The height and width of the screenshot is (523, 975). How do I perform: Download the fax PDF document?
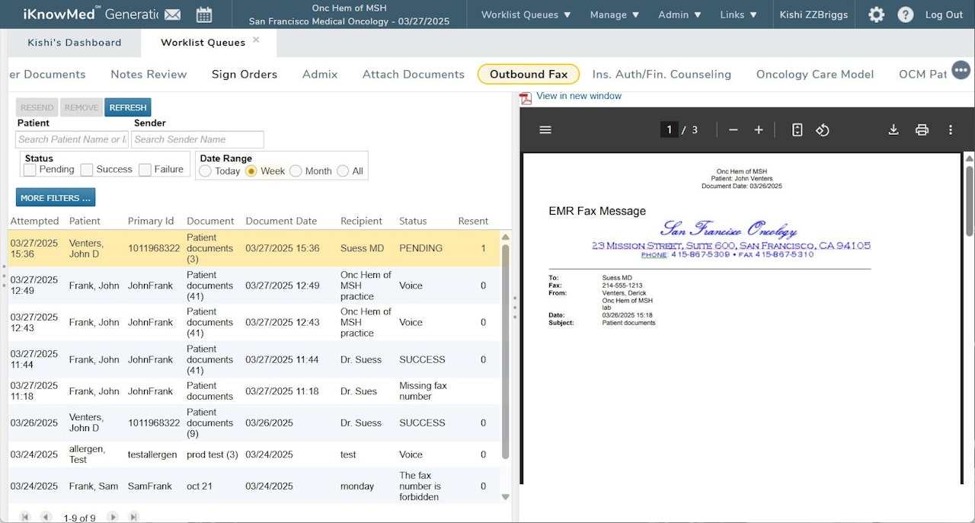click(x=893, y=130)
